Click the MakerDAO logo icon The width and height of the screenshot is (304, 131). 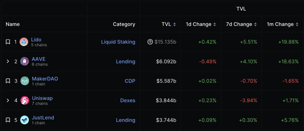click(25, 81)
